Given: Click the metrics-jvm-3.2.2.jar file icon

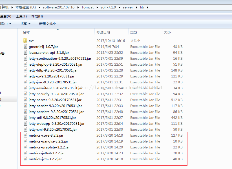Looking at the screenshot, I should [25, 159].
